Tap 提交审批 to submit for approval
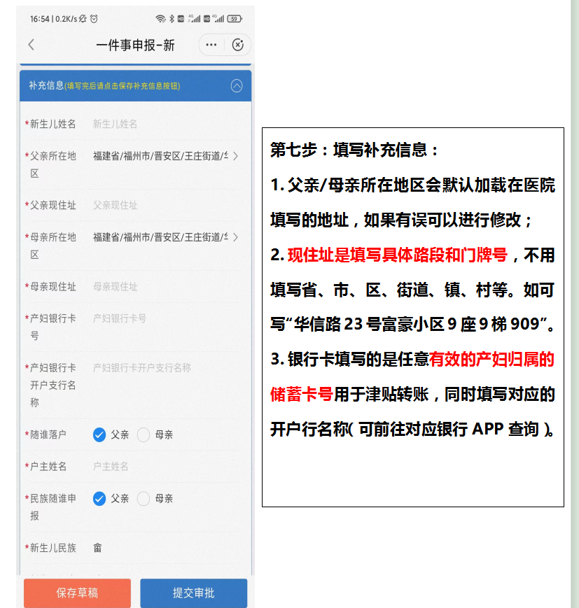The width and height of the screenshot is (579, 608). point(193,592)
